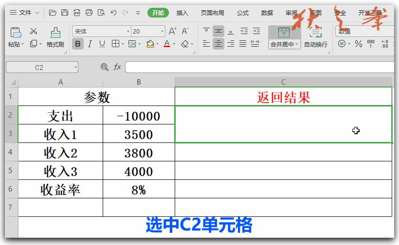Click the distributed alignment icon
The width and height of the screenshot is (399, 245).
[255, 44]
